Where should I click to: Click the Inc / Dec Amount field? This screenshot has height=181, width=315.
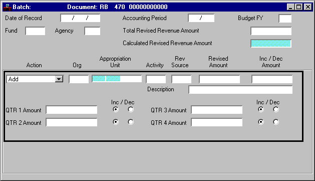[x=272, y=79]
